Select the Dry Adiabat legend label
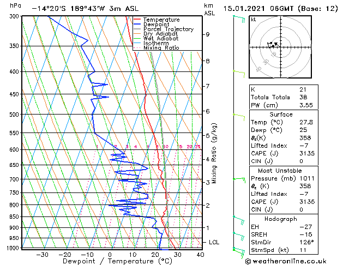The image size is (343, 265). click(160, 34)
